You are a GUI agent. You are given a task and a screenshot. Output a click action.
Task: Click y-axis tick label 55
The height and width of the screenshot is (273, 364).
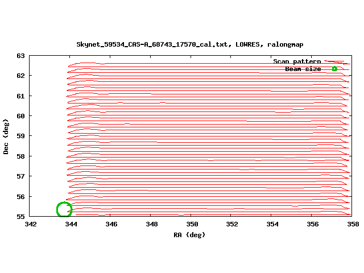[20, 217]
